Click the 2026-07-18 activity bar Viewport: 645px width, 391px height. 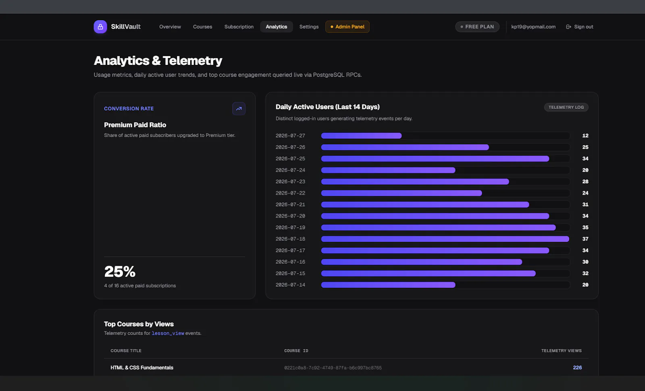pos(445,239)
